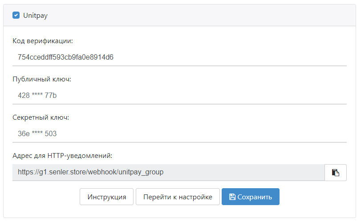361x222 pixels.
Task: Click empty panel space below the buttons row
Action: pos(178,212)
